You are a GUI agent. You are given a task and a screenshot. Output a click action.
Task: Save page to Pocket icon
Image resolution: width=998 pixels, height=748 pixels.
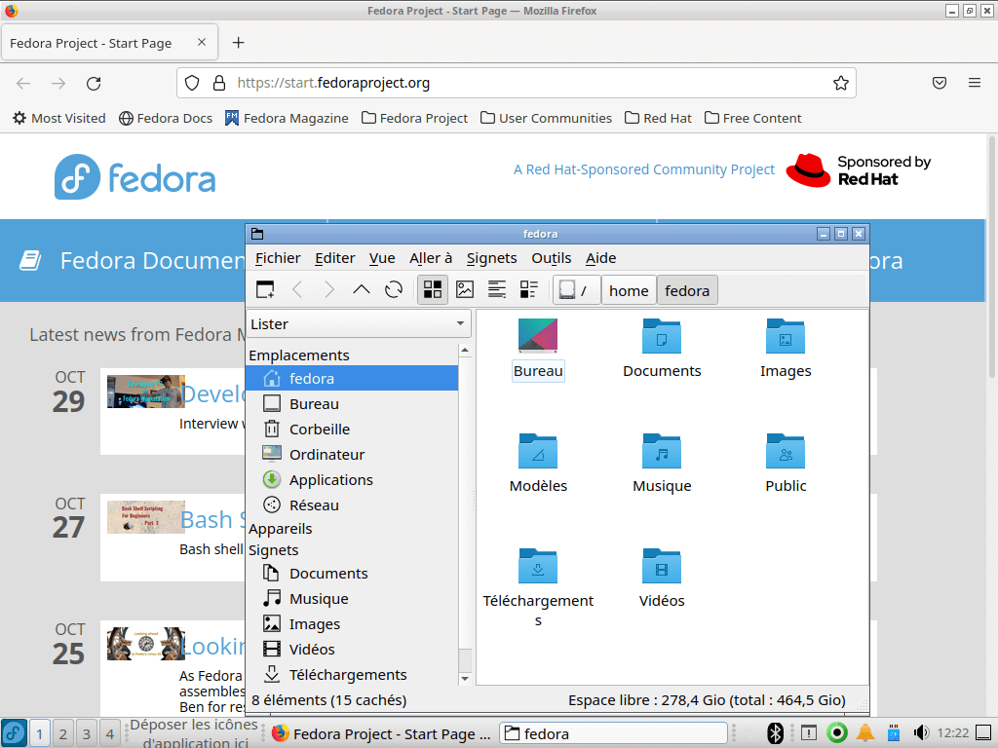[940, 83]
